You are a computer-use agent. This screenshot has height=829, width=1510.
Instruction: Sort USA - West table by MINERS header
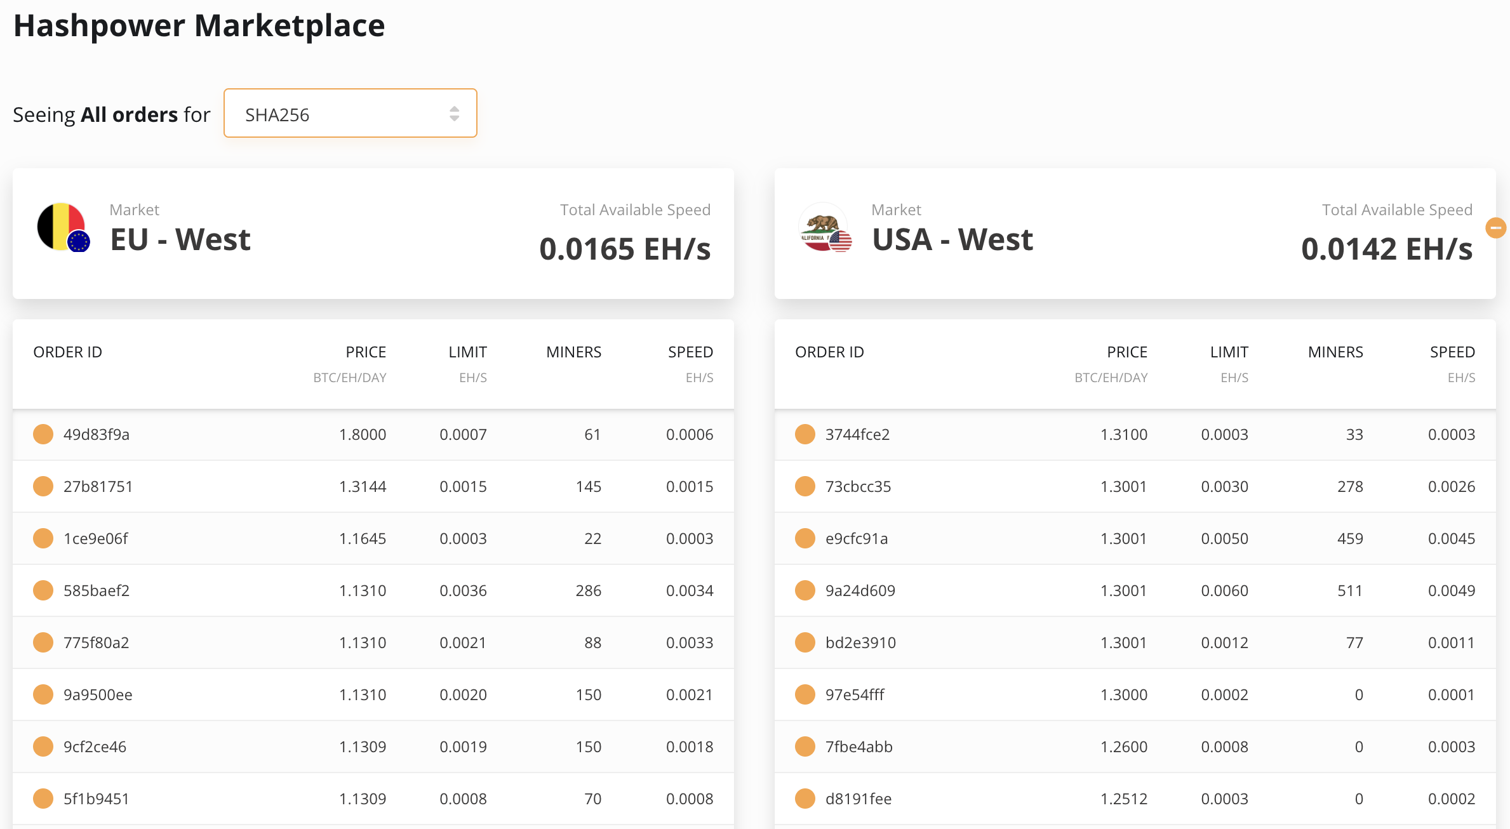click(x=1335, y=352)
